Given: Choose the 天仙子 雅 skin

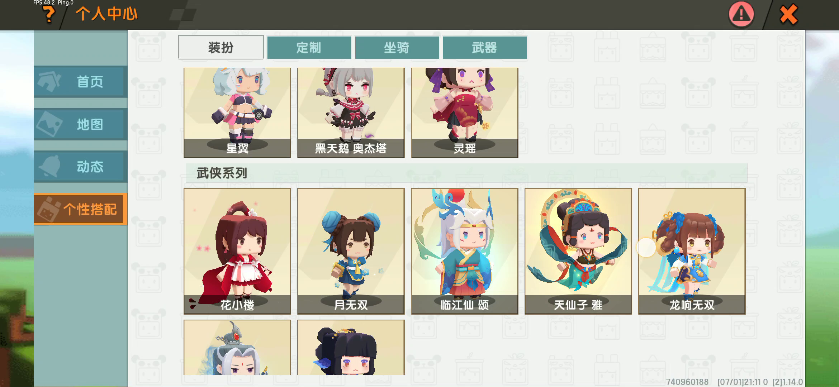Looking at the screenshot, I should [578, 251].
